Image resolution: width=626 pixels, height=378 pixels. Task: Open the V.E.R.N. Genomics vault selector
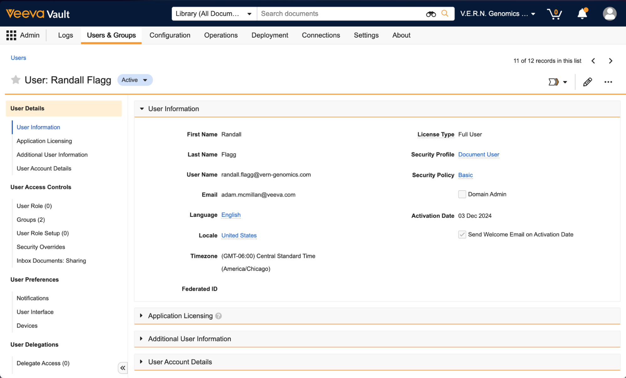498,14
